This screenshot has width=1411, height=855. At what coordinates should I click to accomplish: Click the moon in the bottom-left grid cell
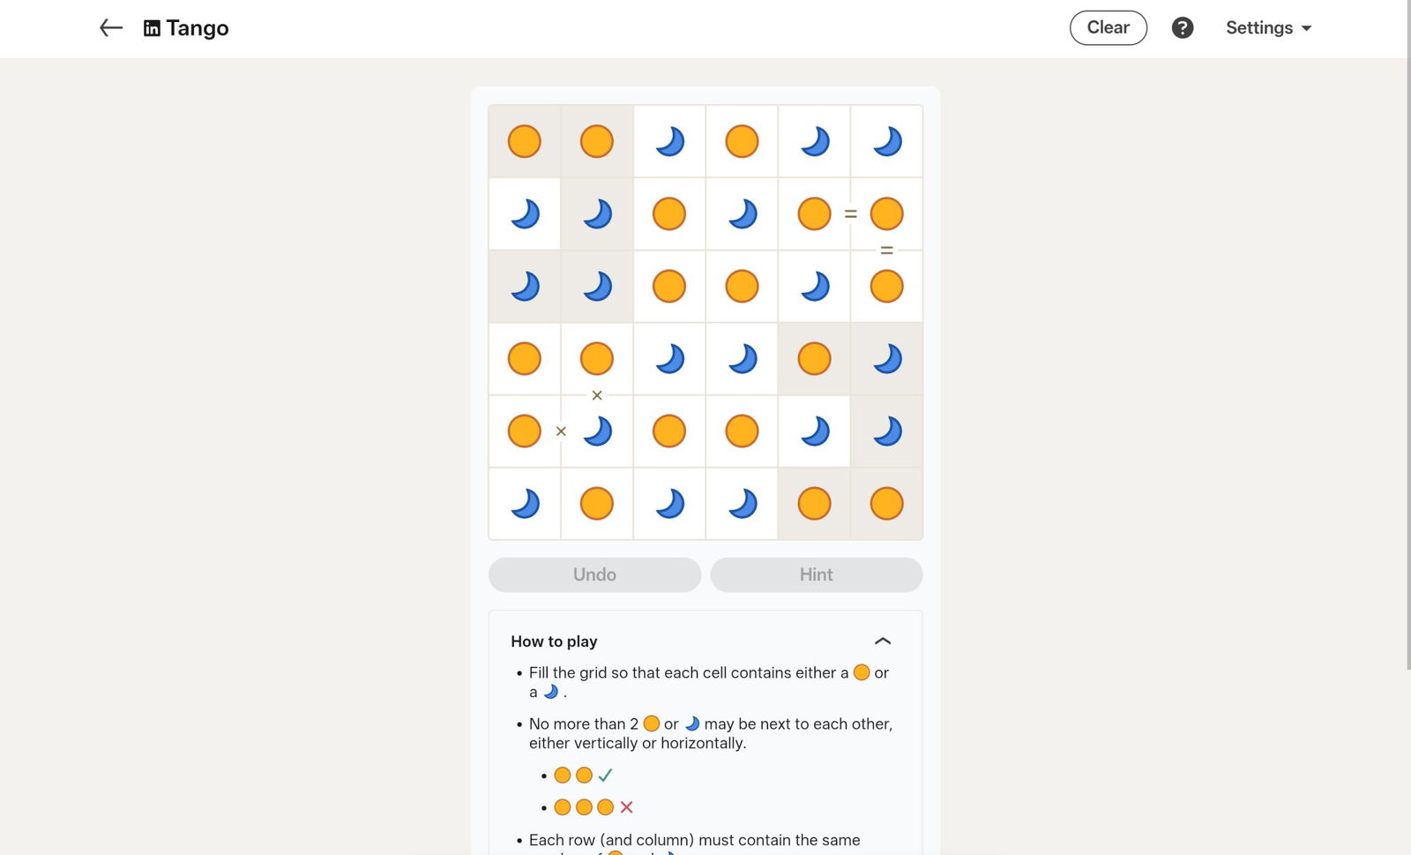[x=525, y=504]
